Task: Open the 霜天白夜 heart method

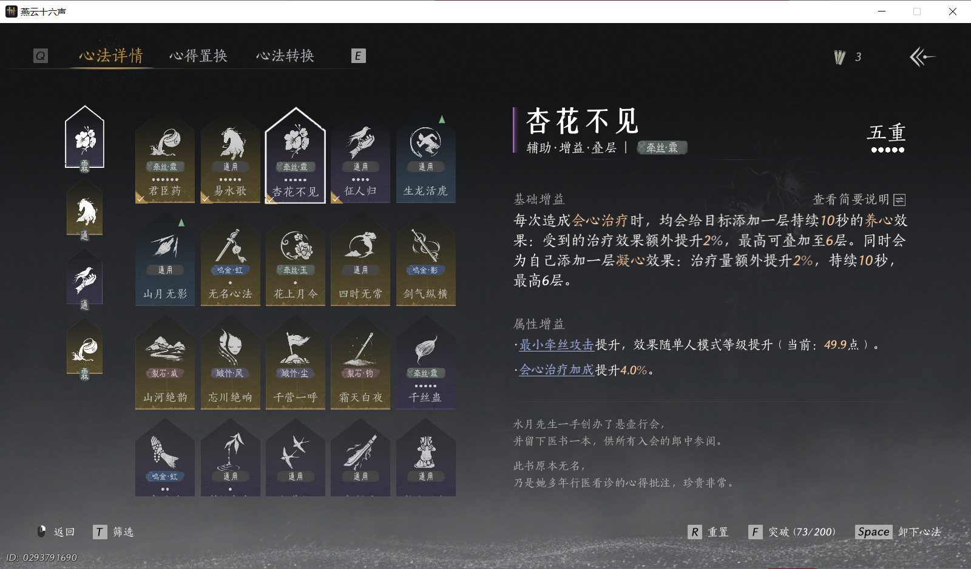Action: coord(360,364)
